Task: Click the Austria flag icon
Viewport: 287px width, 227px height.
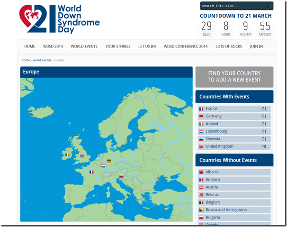Action: point(201,187)
